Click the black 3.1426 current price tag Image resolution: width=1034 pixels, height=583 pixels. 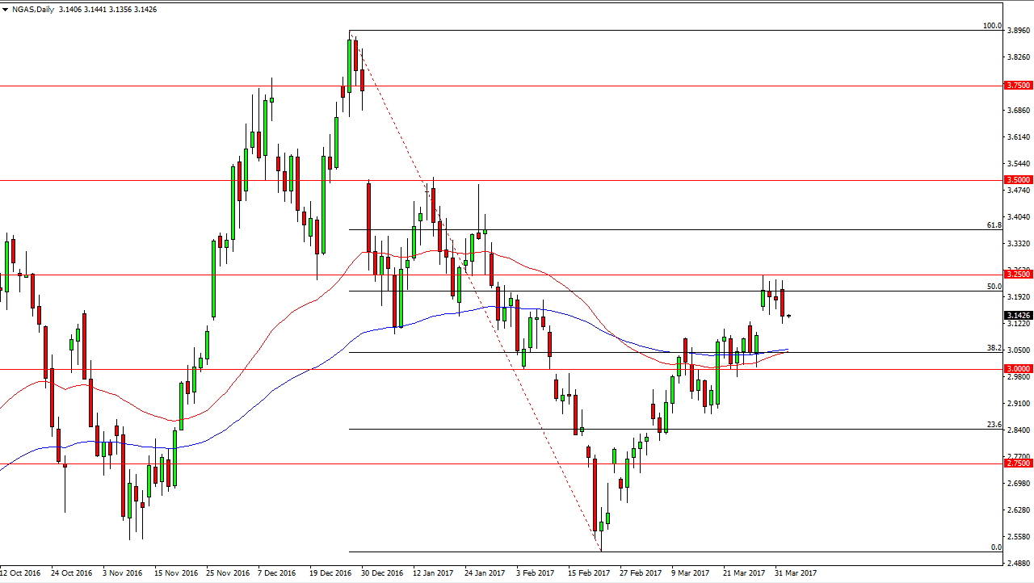(x=1018, y=316)
